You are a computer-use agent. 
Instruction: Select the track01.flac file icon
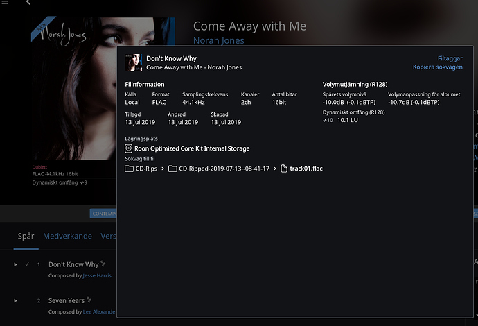(x=284, y=169)
